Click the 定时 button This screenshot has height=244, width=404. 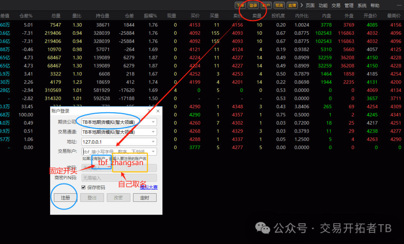tap(145, 197)
